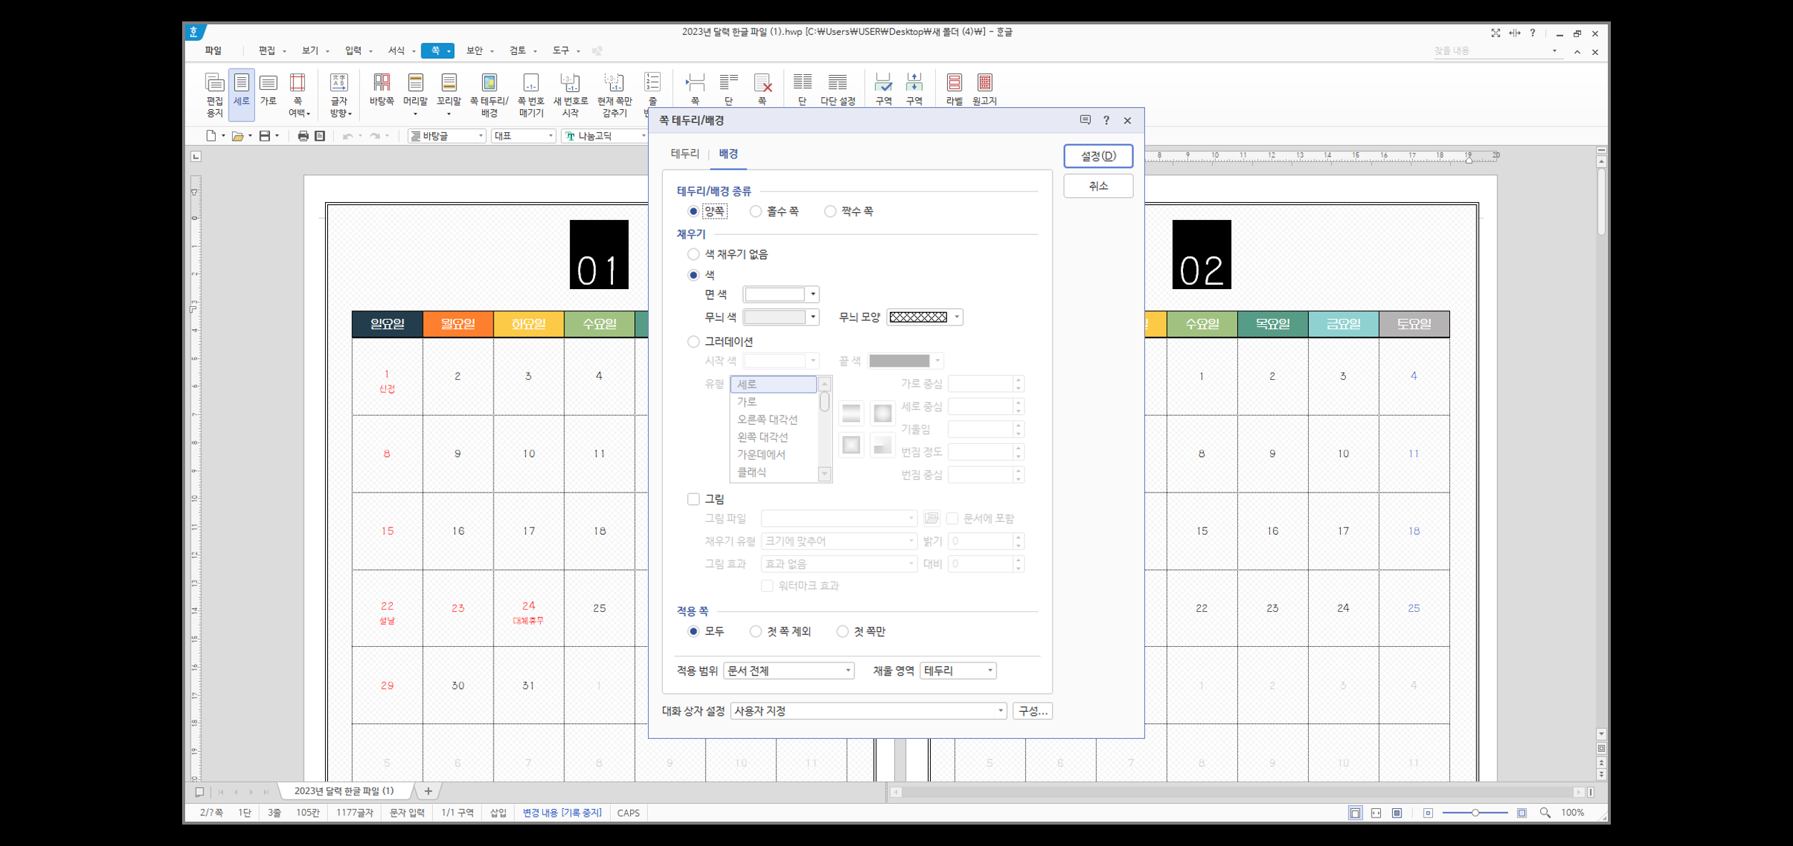Click the 편집 용지 page setup icon
The width and height of the screenshot is (1793, 846).
tap(214, 93)
